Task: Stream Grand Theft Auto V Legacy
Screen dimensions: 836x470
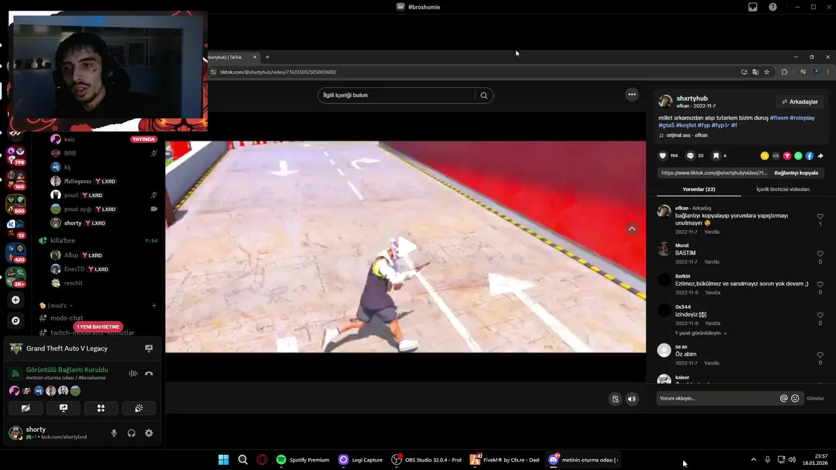Action: [x=149, y=349]
